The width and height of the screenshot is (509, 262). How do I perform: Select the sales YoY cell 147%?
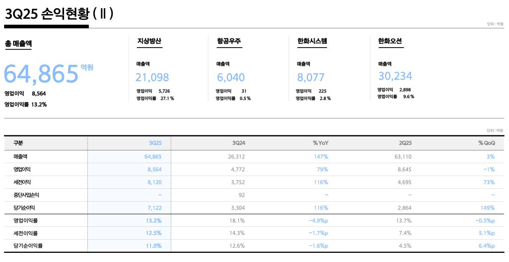pyautogui.click(x=321, y=157)
